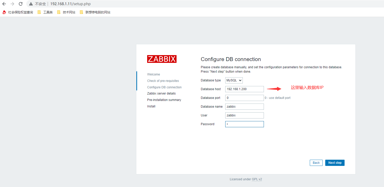Viewport: 384px width, 187px height.
Task: Click the 不安全 security label in address bar
Action: pyautogui.click(x=40, y=4)
